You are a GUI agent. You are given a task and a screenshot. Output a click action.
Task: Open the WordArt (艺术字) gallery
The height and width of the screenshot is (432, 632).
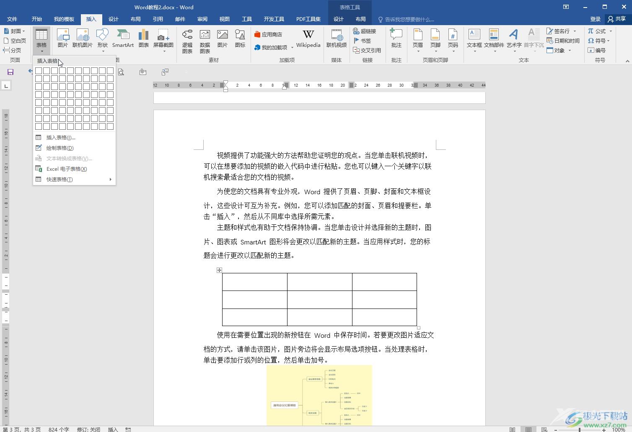[x=514, y=41]
